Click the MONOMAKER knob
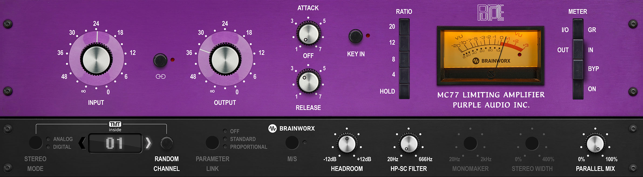643x177 pixels. (470, 143)
